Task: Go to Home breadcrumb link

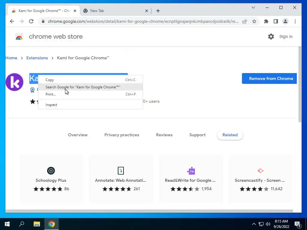Action: pyautogui.click(x=11, y=58)
